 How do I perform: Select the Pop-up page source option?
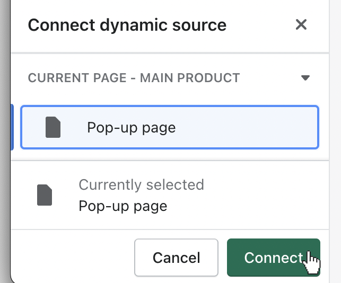[170, 127]
